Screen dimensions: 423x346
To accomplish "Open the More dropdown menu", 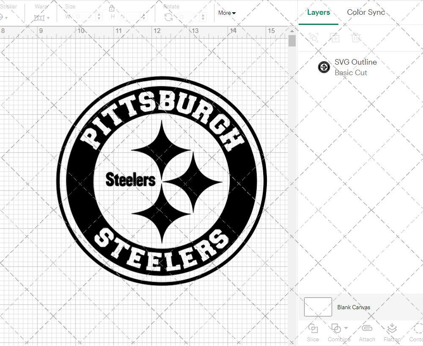I will (x=227, y=13).
